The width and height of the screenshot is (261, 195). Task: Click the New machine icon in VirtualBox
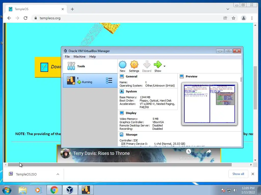coord(123,64)
